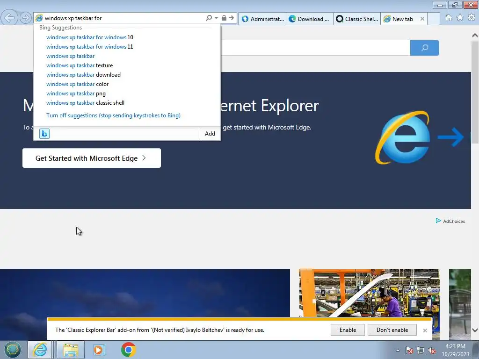Open the Start menu shell button

click(12, 350)
